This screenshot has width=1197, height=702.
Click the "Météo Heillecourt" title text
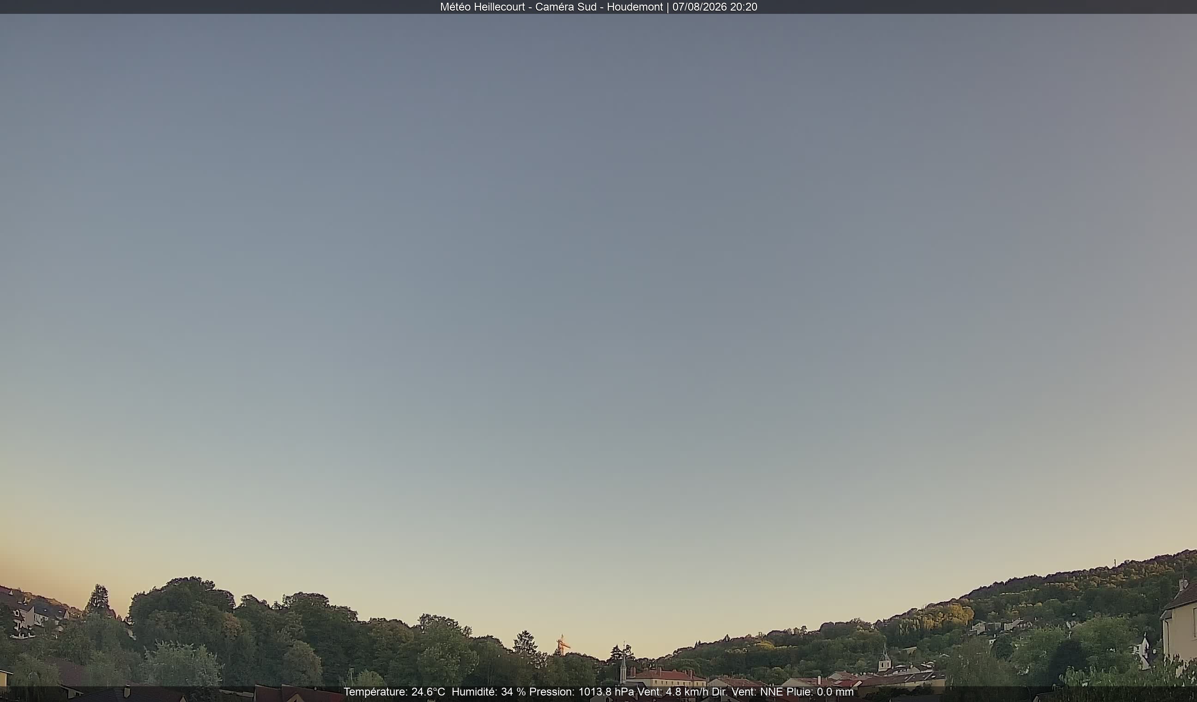[x=482, y=7]
